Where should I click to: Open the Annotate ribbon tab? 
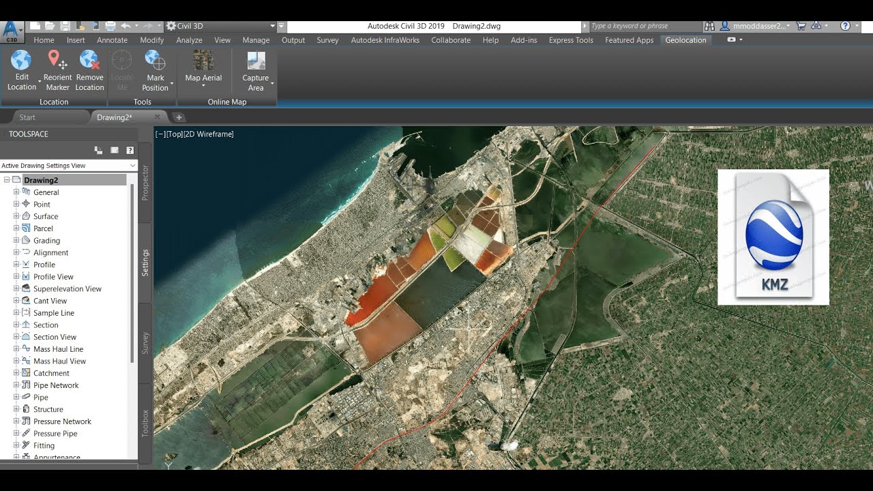[x=113, y=40]
